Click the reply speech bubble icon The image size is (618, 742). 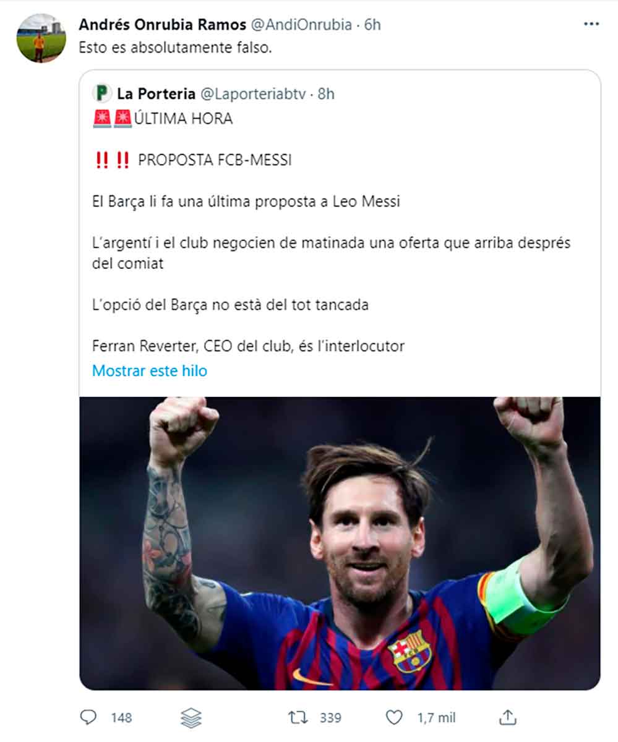[x=89, y=717]
